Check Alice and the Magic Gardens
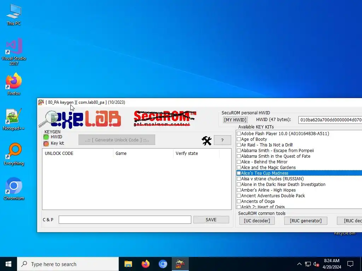Image resolution: width=362 pixels, height=271 pixels. pyautogui.click(x=239, y=168)
